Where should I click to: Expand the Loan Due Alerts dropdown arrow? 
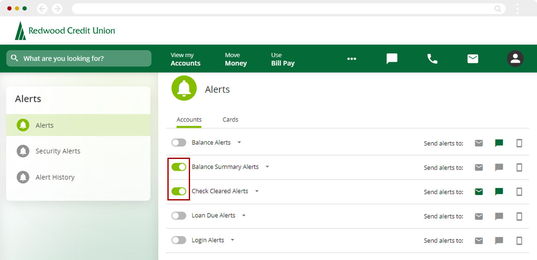tap(244, 216)
